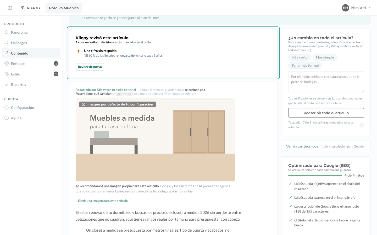Screen dimensions: 377x235
Task: Click the info icon on default image badge
Action: coord(84,104)
